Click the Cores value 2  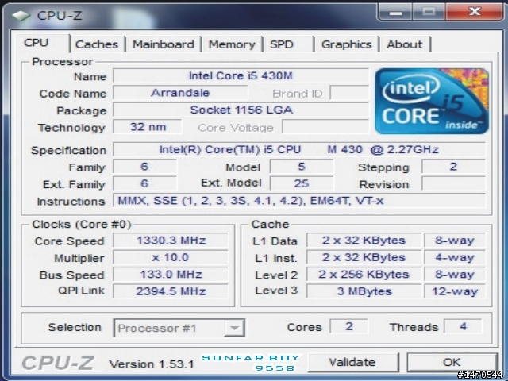[349, 326]
